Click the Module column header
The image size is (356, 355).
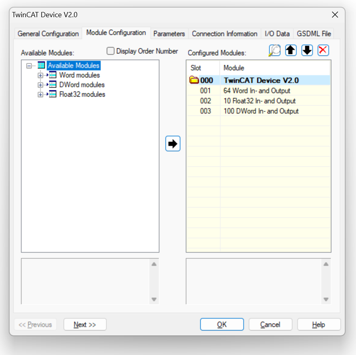275,68
